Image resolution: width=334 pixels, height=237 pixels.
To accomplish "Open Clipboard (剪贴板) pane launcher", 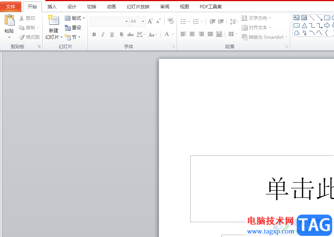I will click(39, 46).
